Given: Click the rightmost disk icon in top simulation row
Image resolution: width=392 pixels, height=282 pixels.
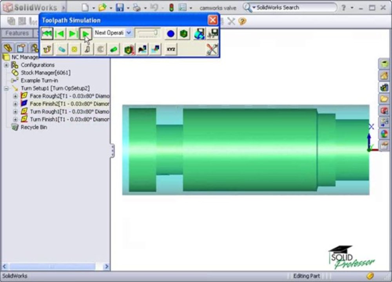Looking at the screenshot, I should pyautogui.click(x=212, y=33).
